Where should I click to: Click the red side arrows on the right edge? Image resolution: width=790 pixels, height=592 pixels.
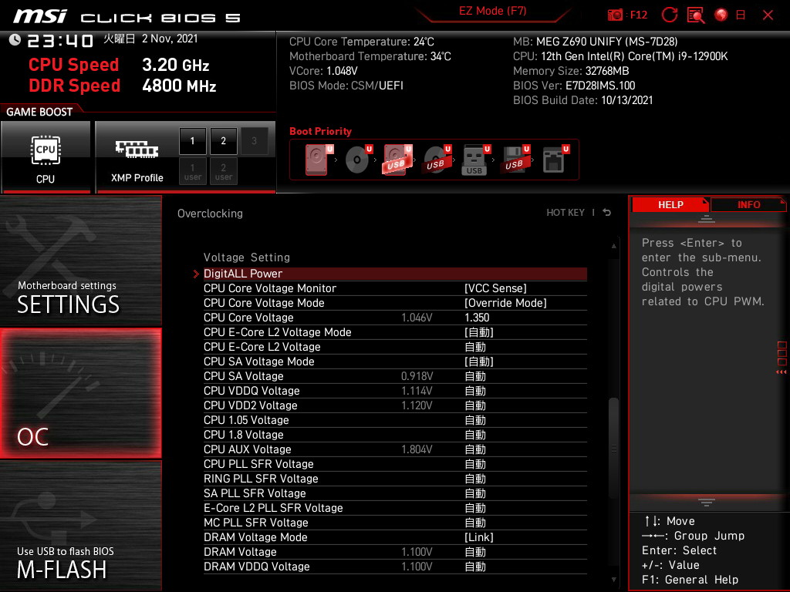[x=782, y=372]
